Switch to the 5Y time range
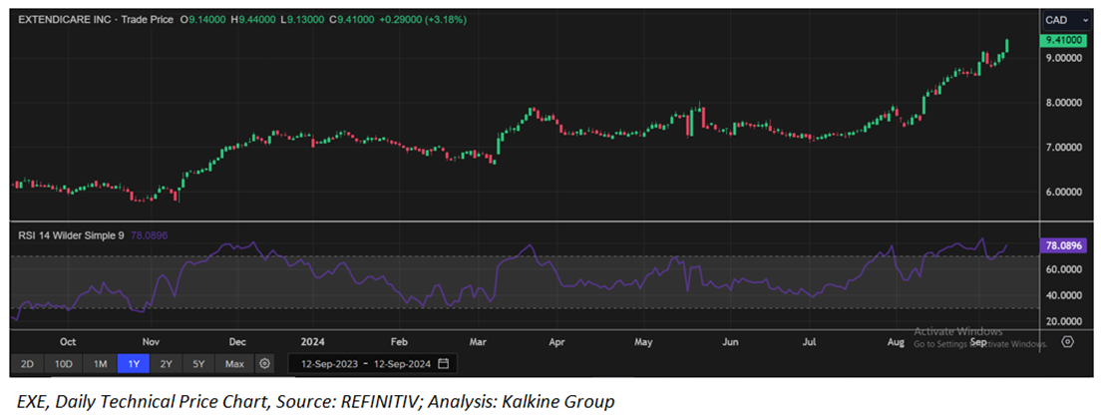1101x416 pixels. click(x=198, y=364)
